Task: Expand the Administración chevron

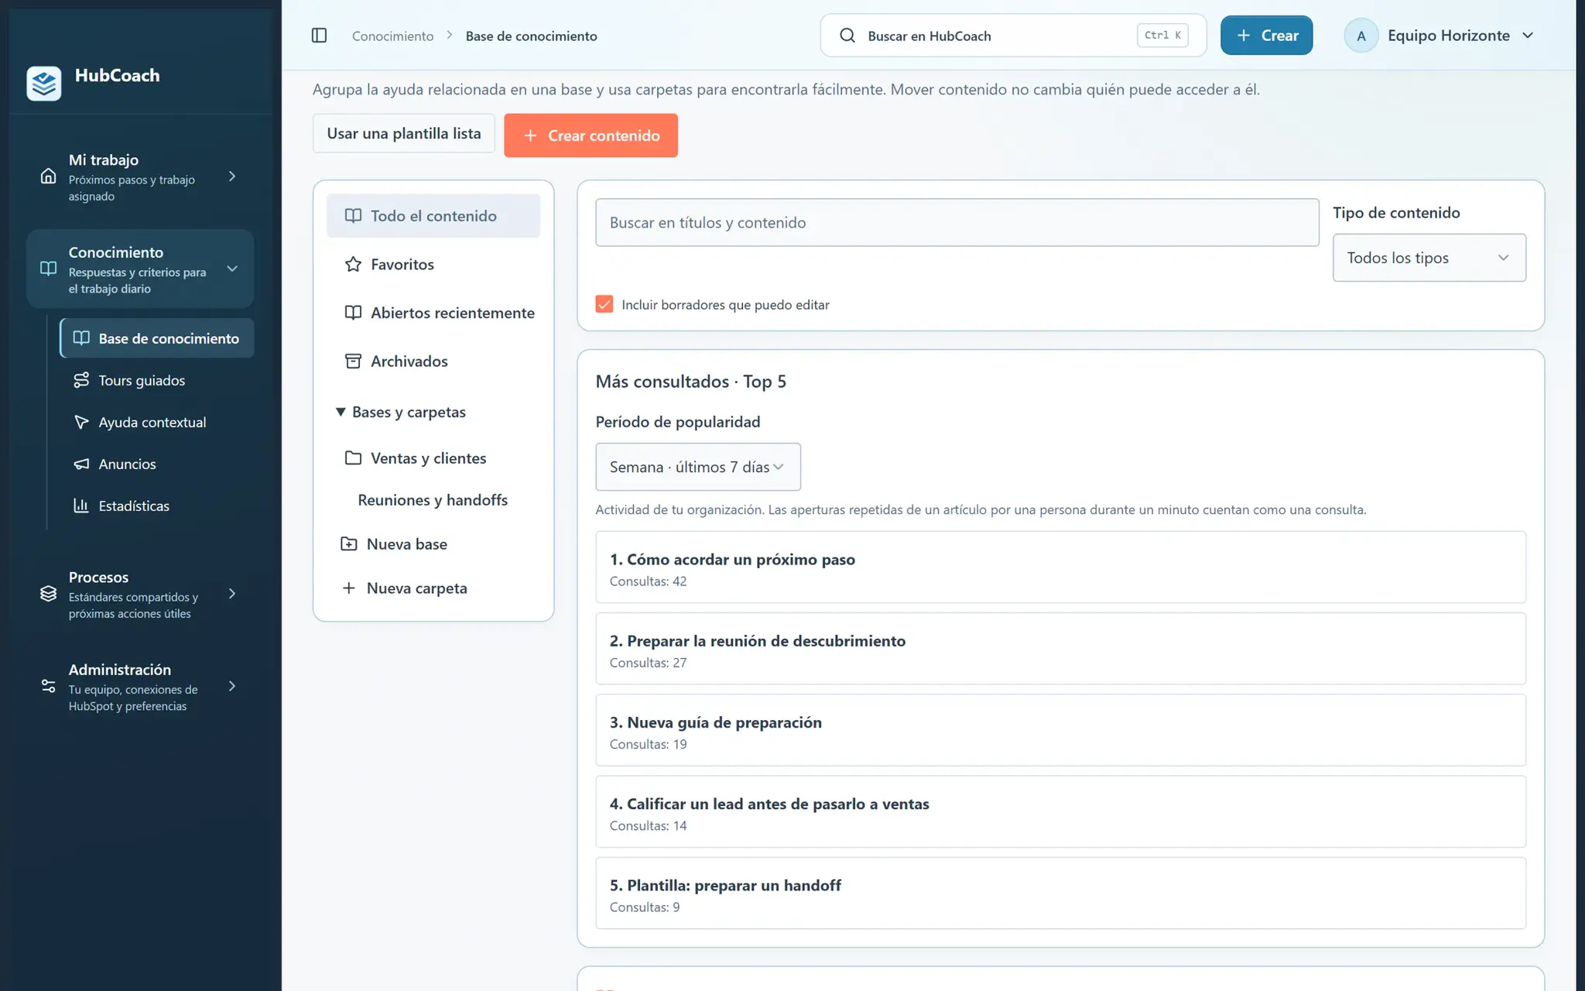Action: 232,686
